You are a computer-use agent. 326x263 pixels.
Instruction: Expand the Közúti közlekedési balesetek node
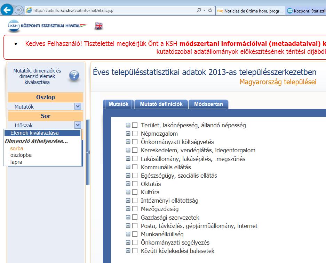point(128,251)
